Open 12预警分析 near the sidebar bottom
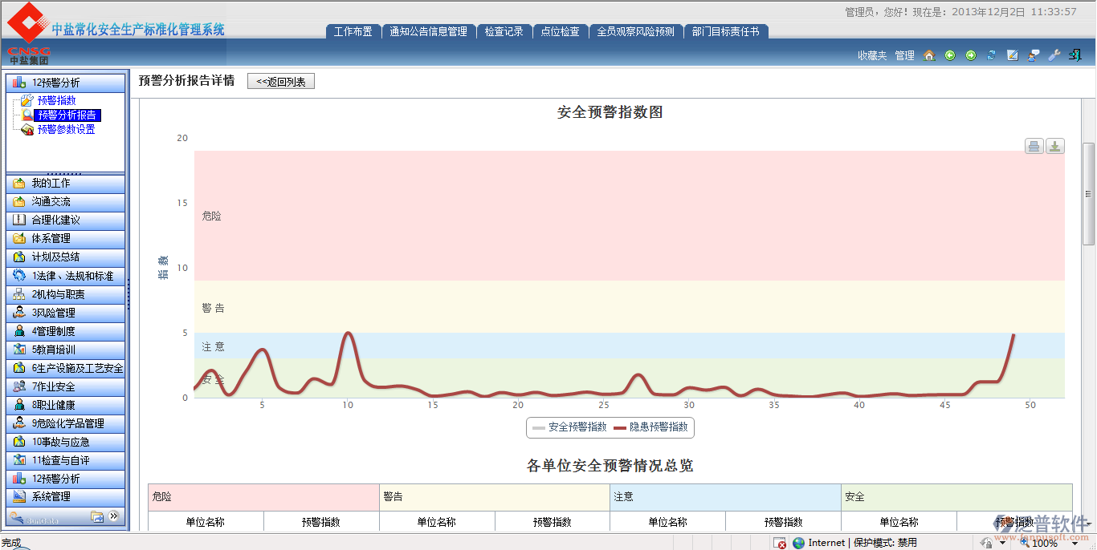 point(66,479)
